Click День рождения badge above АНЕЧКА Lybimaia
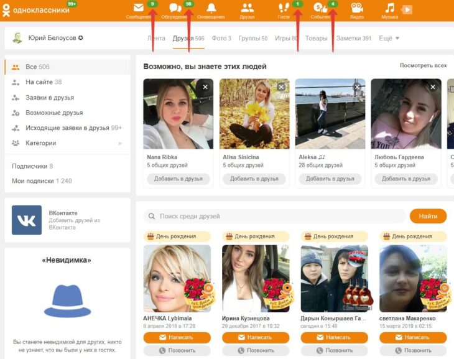This screenshot has height=359, width=454. tap(177, 236)
